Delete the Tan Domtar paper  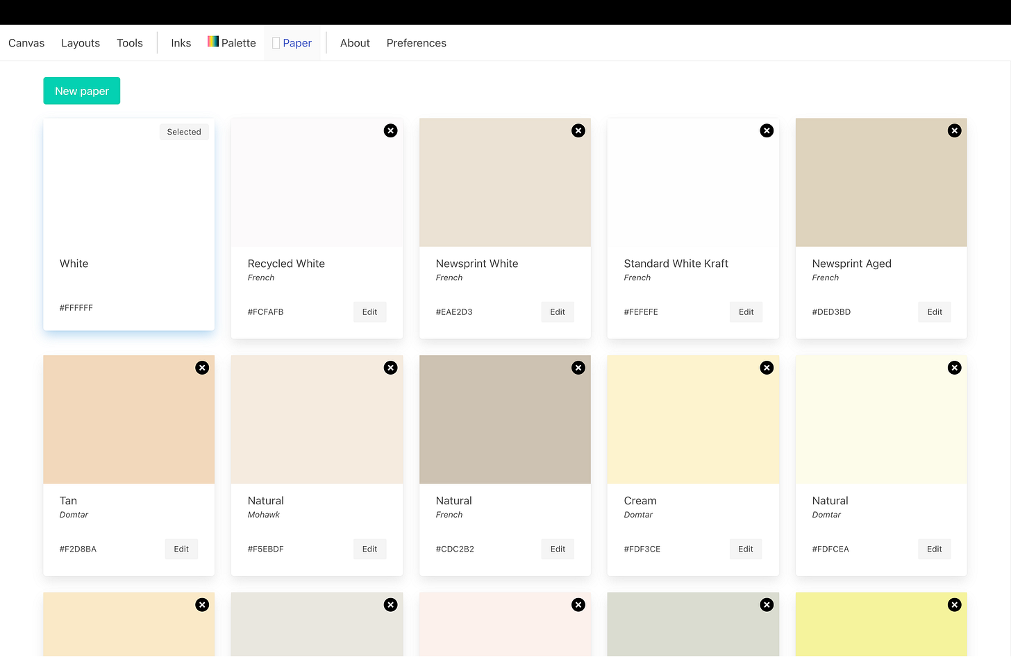(202, 368)
